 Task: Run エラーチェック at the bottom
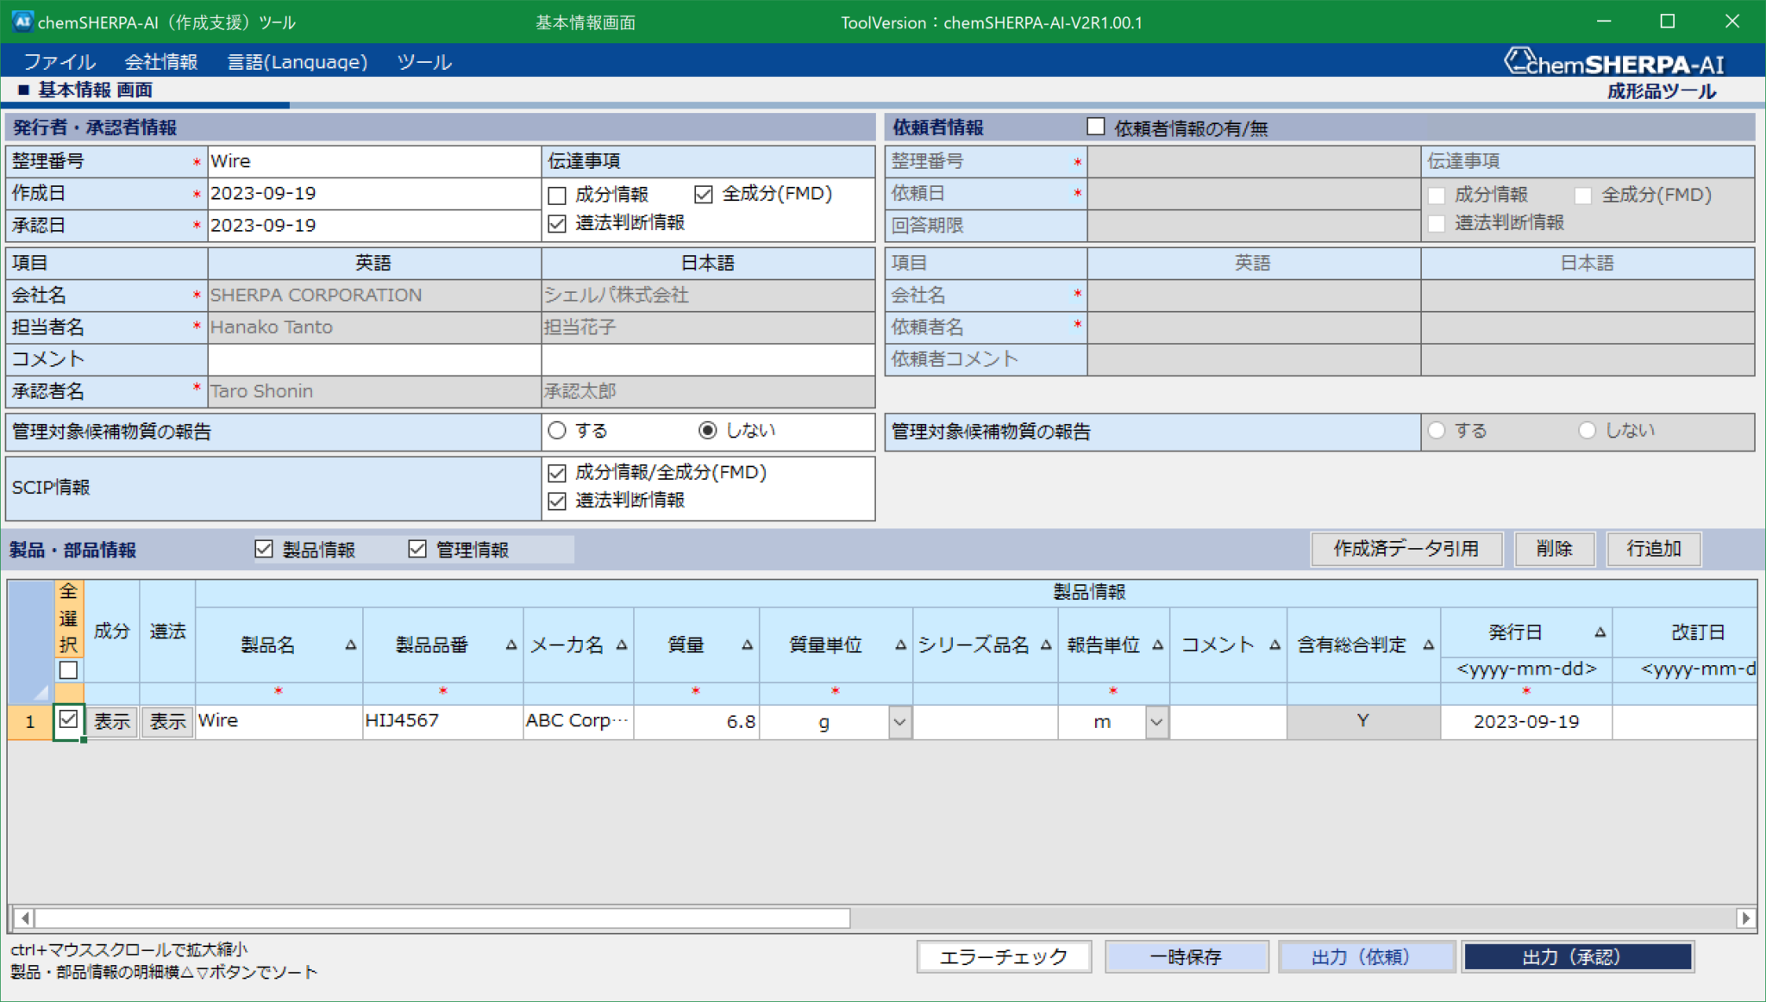[1004, 955]
